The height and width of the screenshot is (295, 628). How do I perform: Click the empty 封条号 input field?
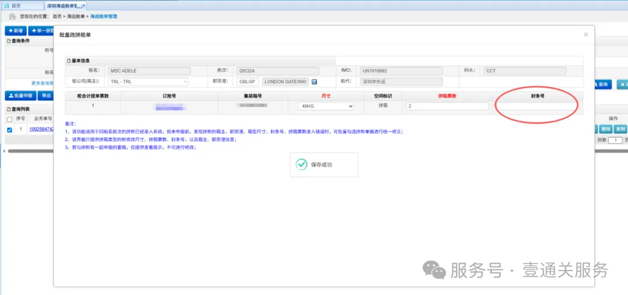coord(537,106)
